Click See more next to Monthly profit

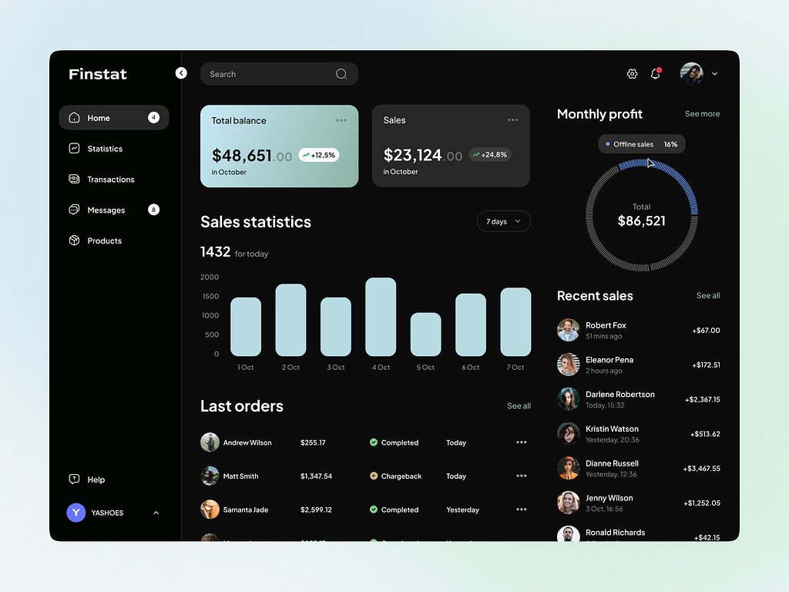coord(702,114)
